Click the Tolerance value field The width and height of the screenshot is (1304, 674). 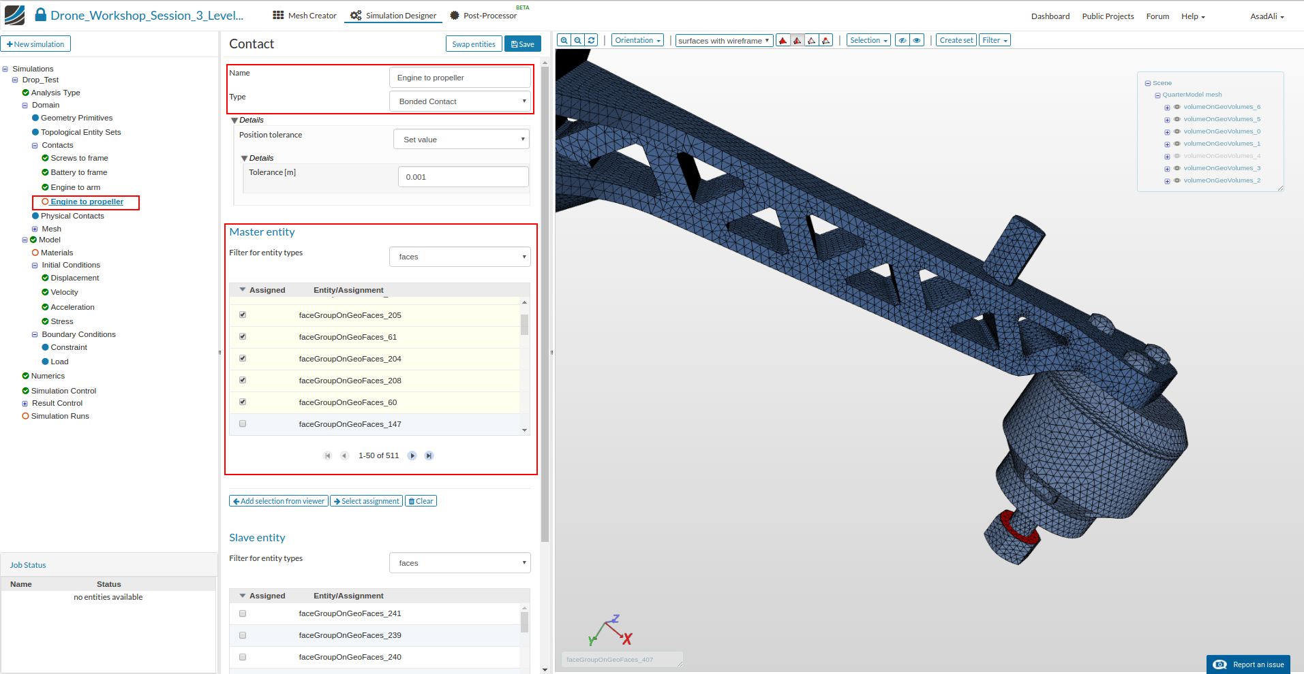click(x=464, y=177)
